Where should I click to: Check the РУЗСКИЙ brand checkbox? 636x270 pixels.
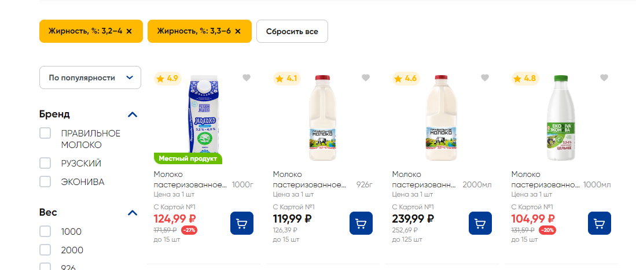pyautogui.click(x=45, y=164)
